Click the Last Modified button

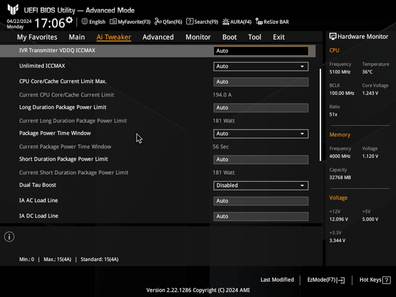(277, 280)
